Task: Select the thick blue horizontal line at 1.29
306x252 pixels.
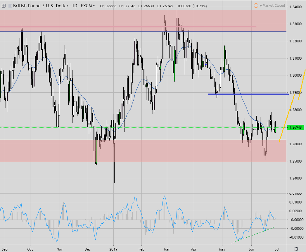Action: (x=248, y=94)
